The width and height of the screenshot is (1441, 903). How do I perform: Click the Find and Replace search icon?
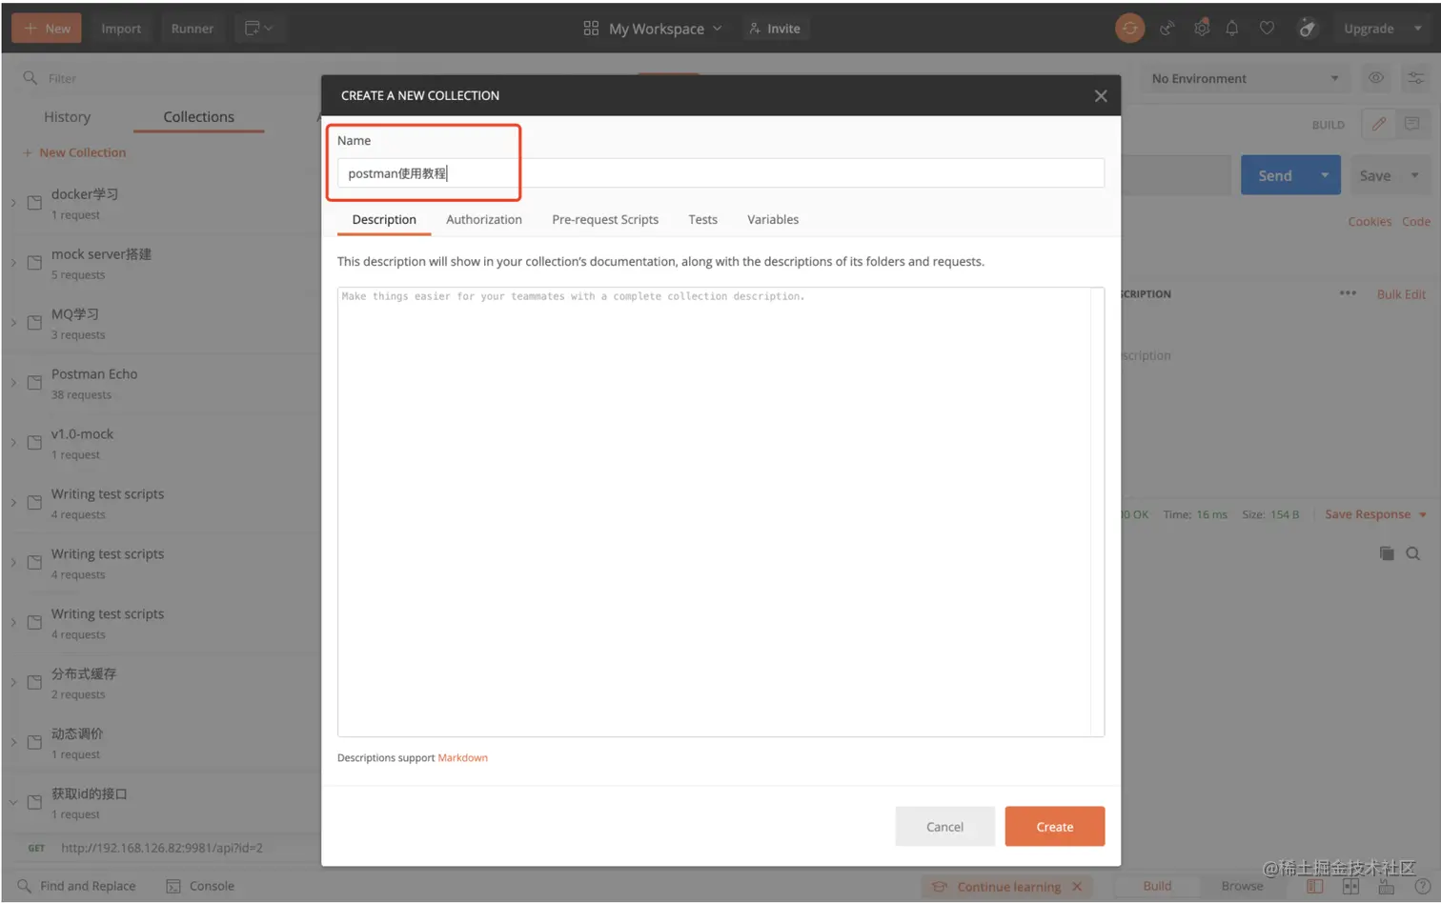pyautogui.click(x=25, y=886)
